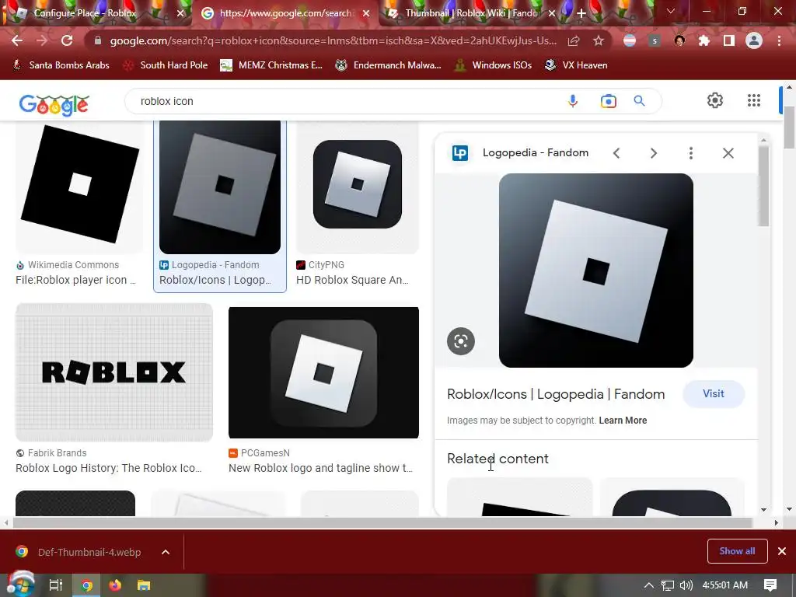Select the Google search tab

point(285,13)
